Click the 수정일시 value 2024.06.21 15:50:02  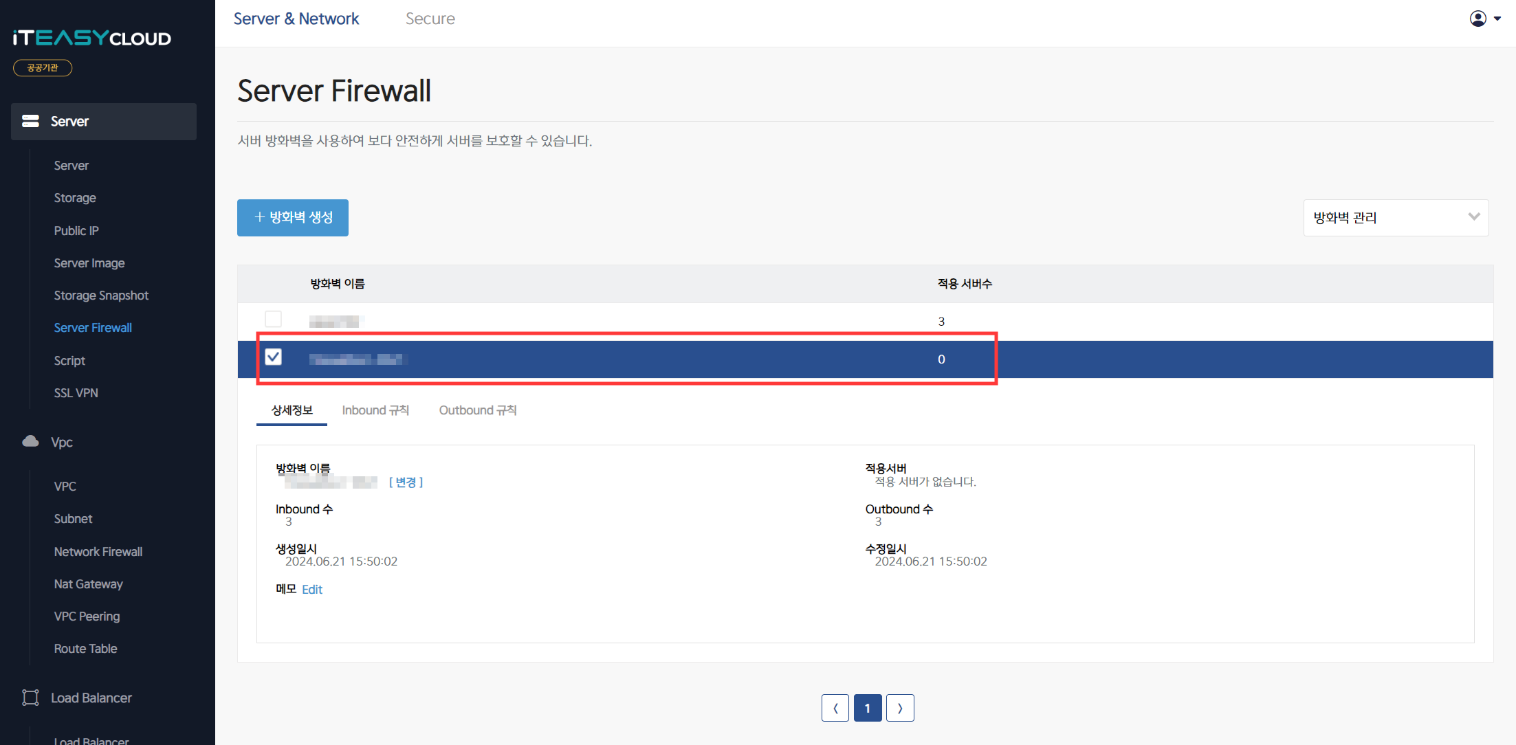click(931, 561)
